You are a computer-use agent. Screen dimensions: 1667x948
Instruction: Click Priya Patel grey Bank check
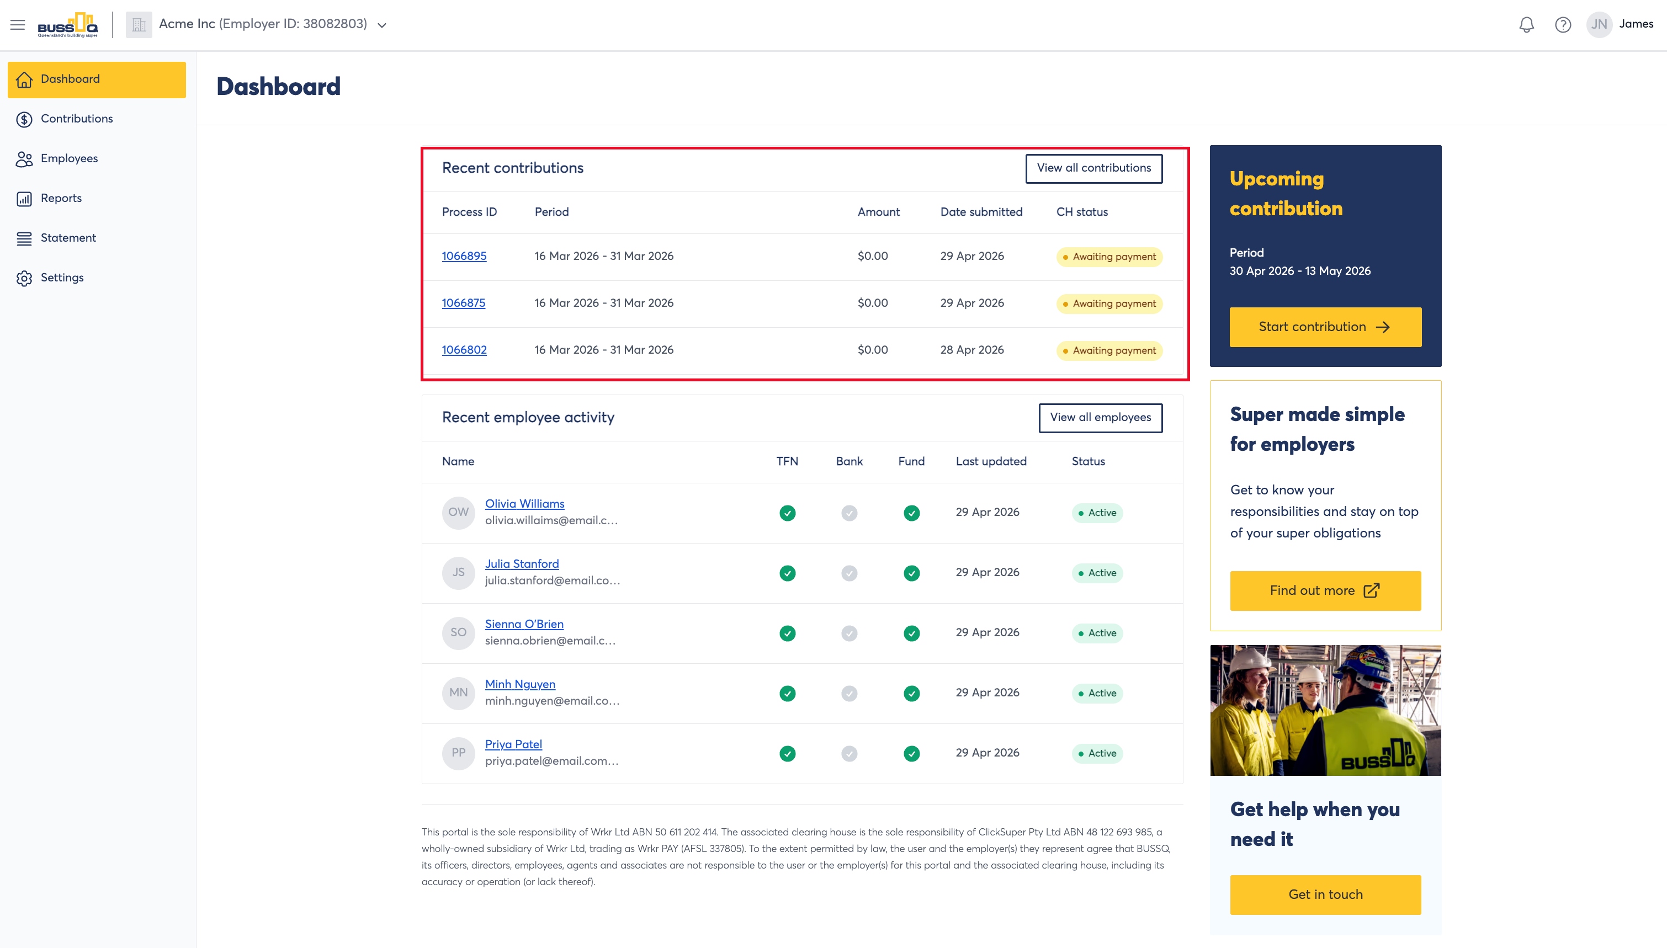pos(849,754)
